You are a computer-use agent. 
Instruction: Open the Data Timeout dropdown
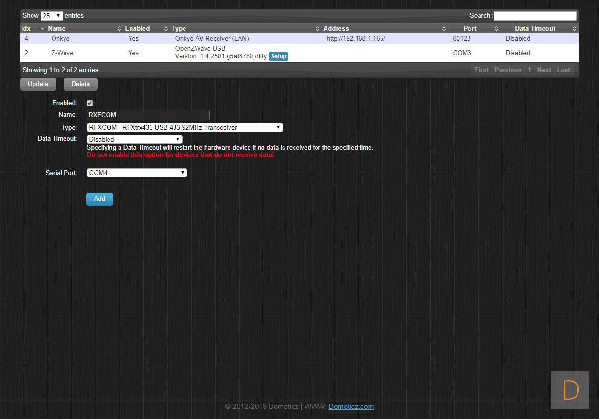coord(134,139)
